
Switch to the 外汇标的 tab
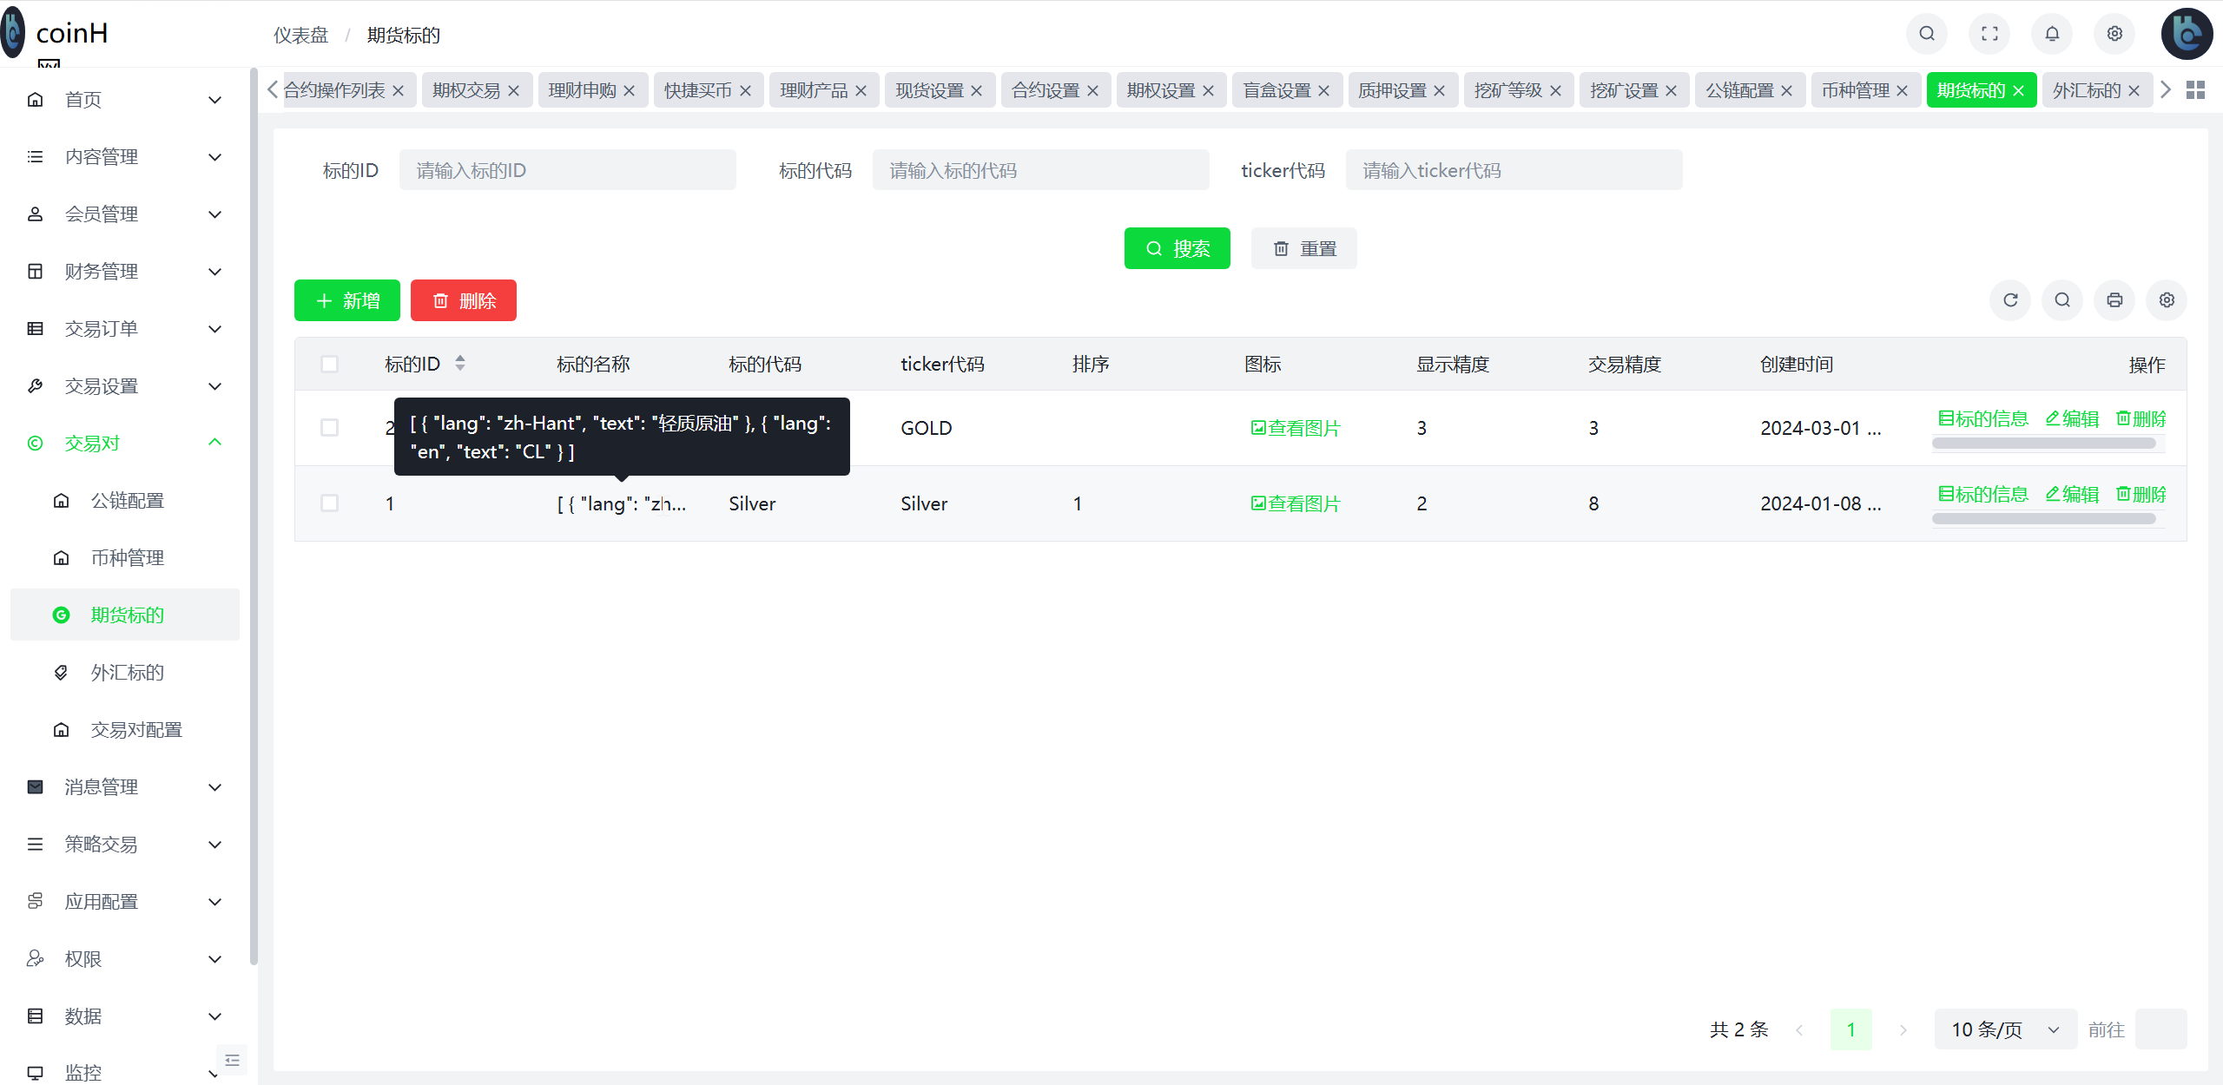2088,89
